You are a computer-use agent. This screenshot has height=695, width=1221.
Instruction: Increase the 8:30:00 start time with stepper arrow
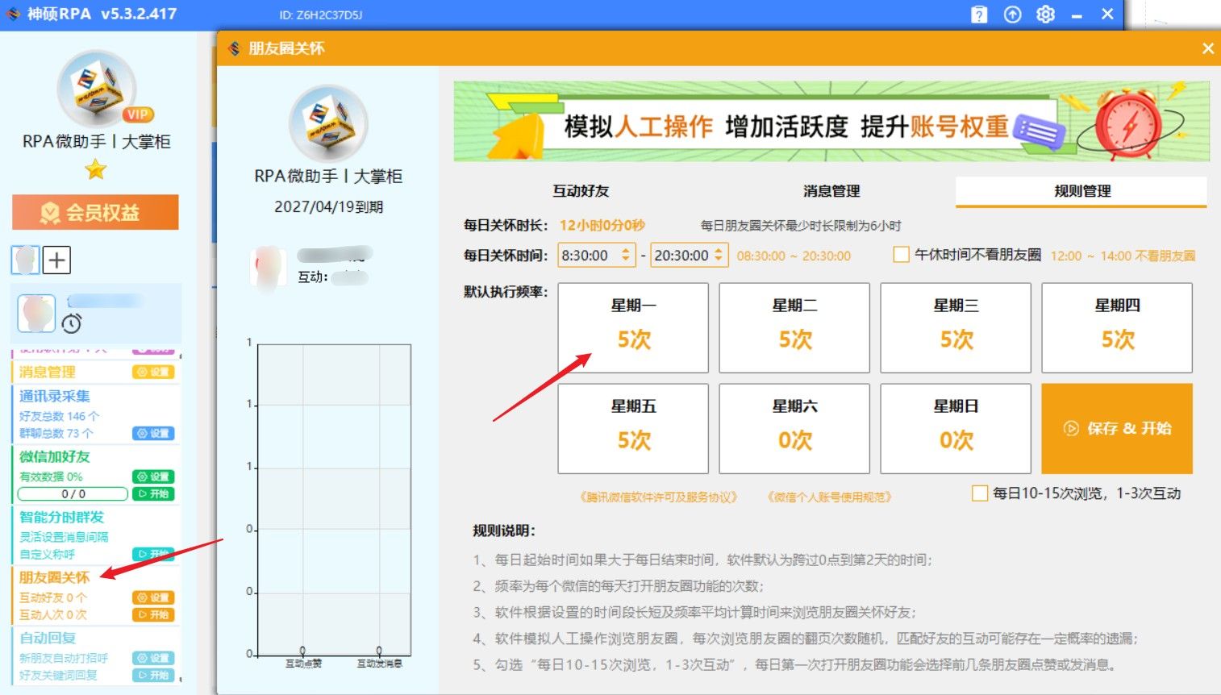(625, 251)
